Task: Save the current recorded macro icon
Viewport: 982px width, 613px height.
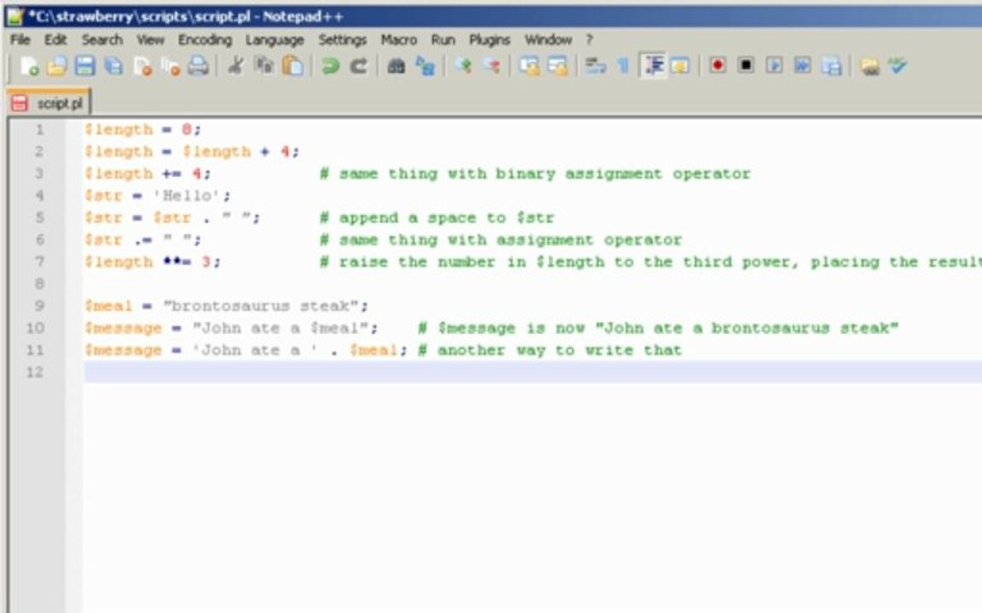Action: [831, 66]
